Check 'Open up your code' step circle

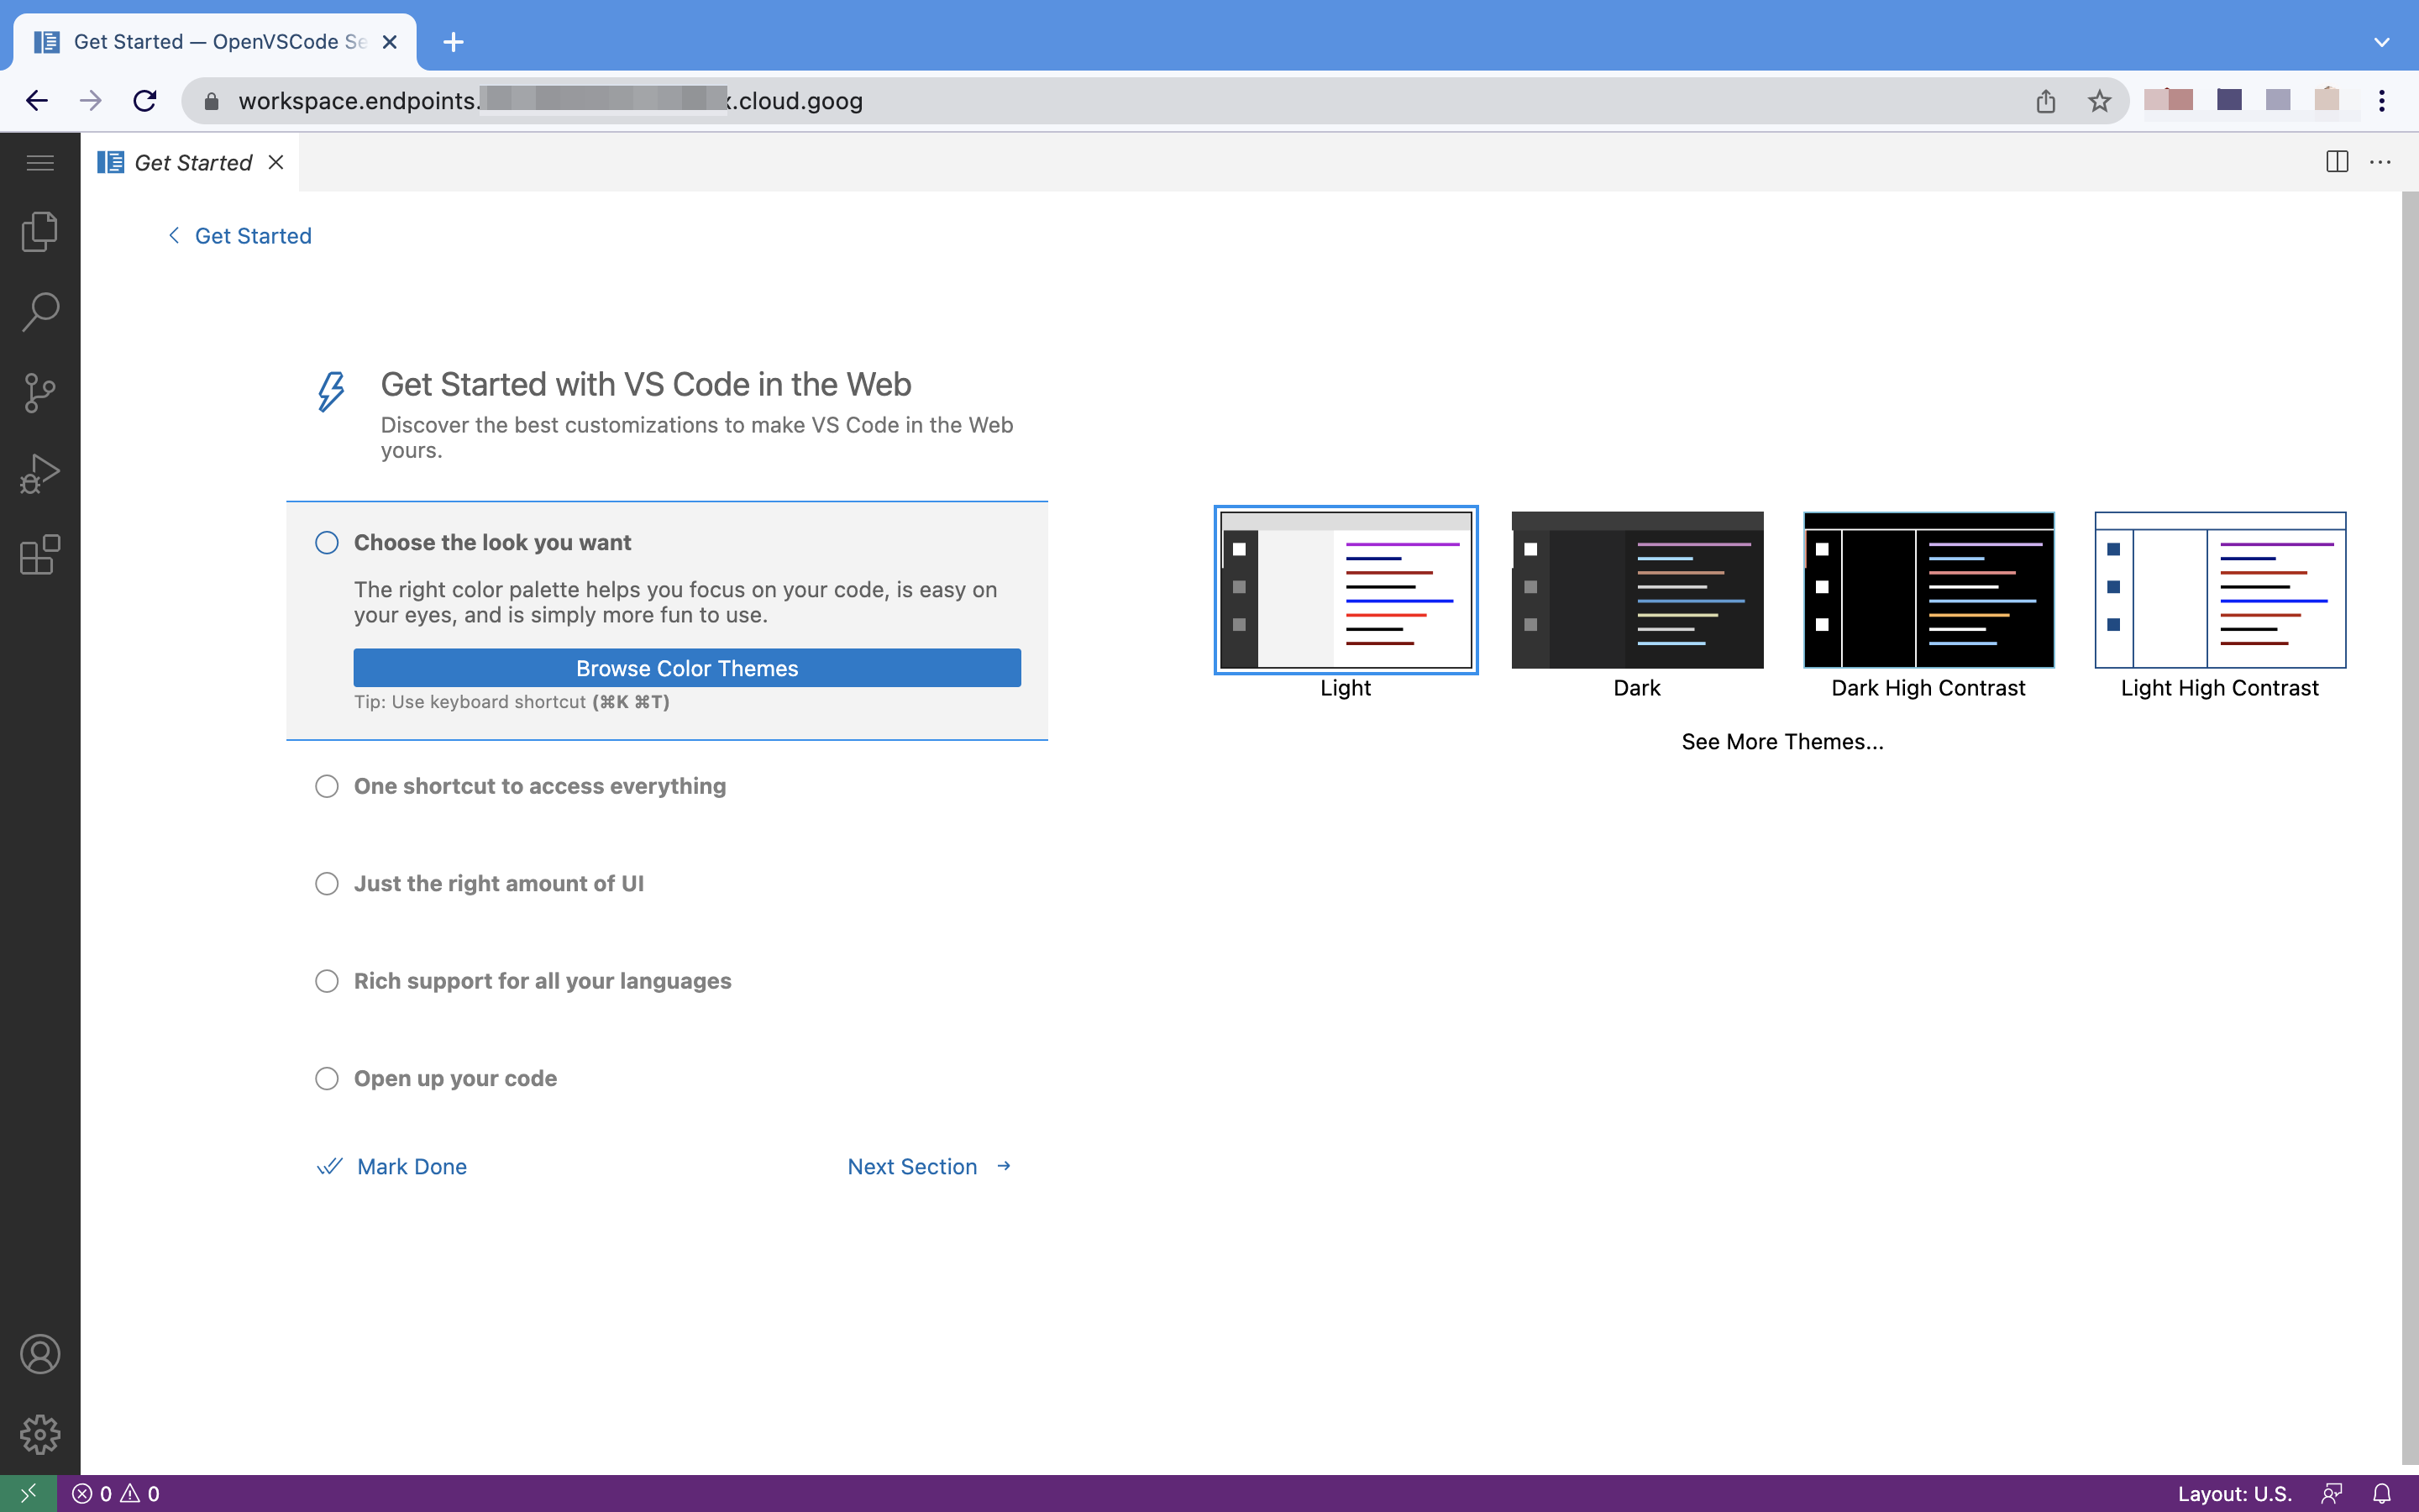(327, 1078)
